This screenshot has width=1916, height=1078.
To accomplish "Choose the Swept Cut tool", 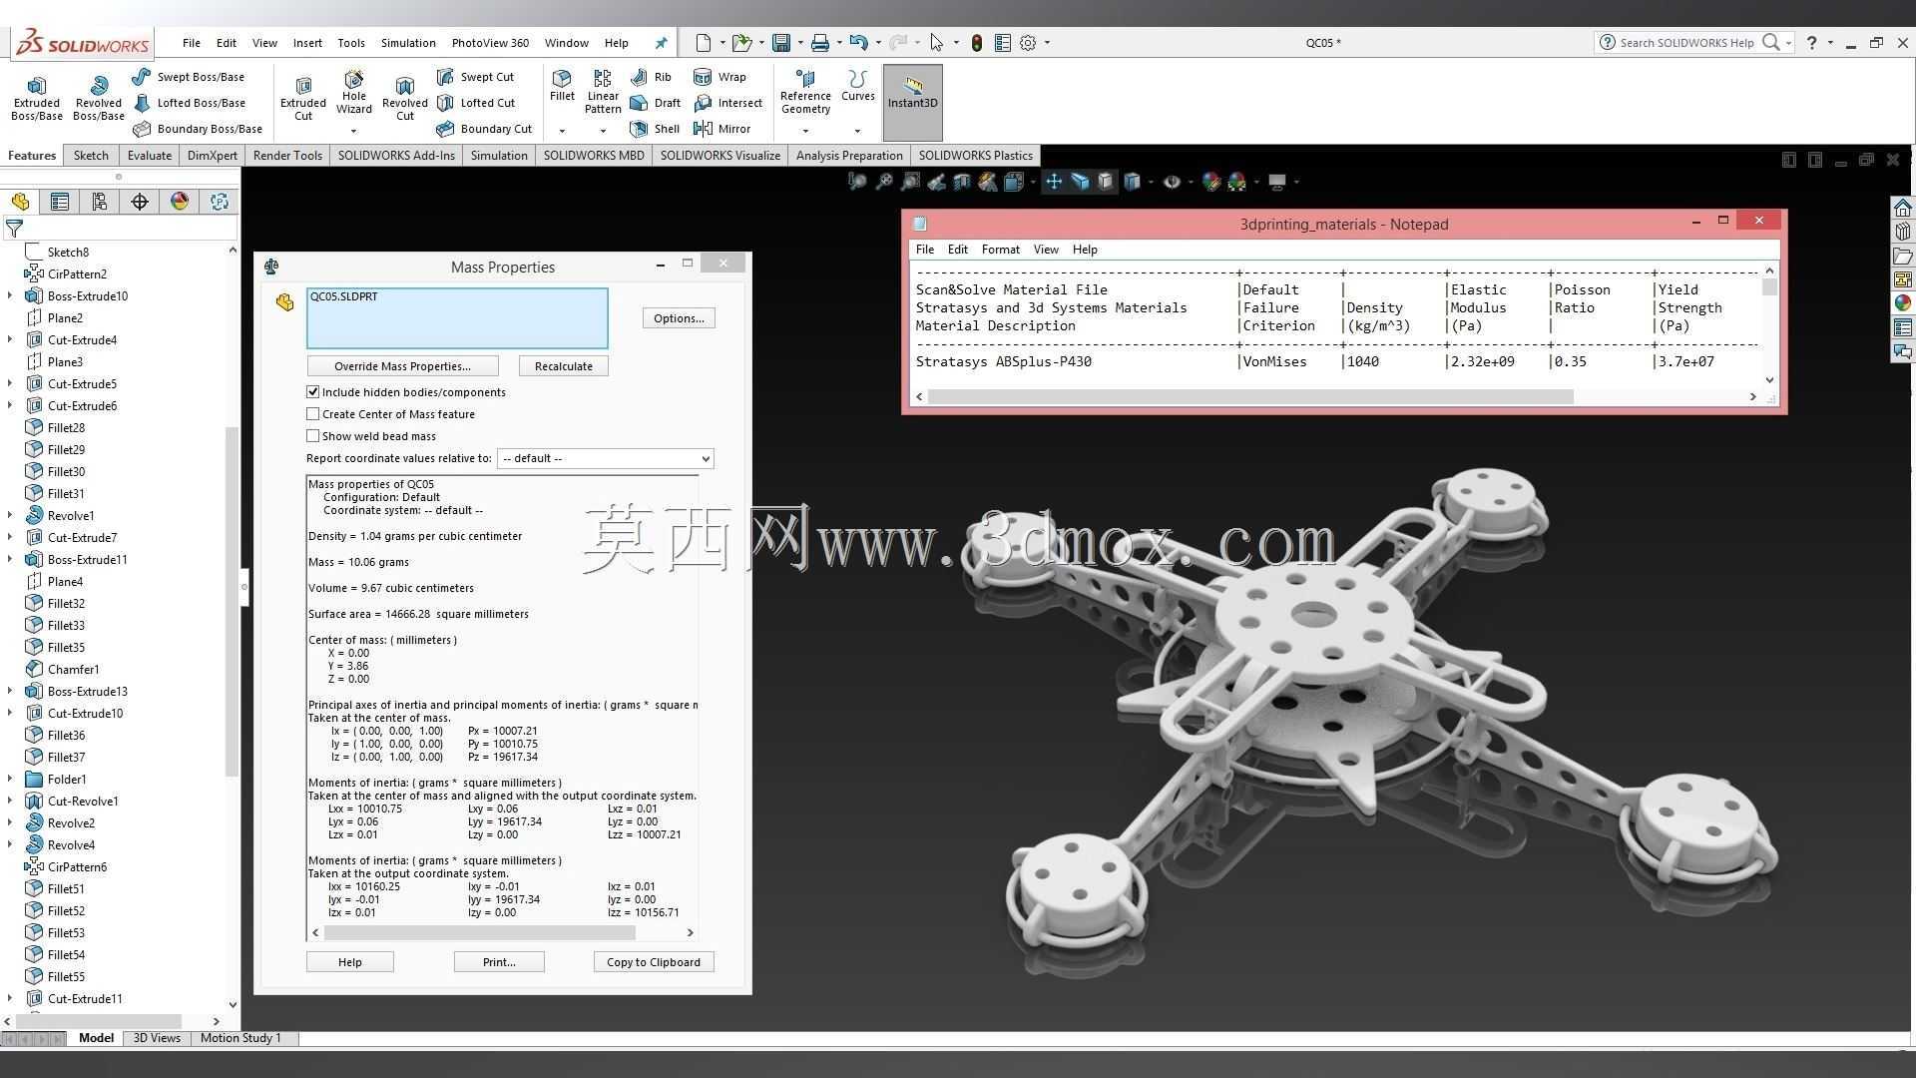I will coord(475,77).
